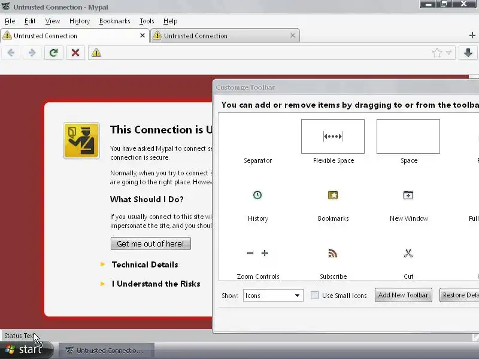Screen dimensions: 479x359
Task: Open the File menu
Action: tap(10, 21)
